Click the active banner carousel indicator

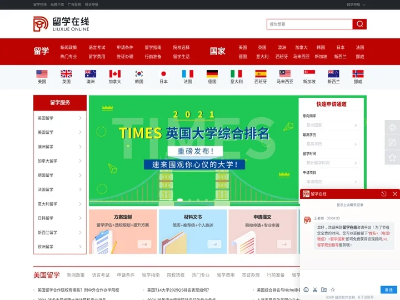[x=180, y=200]
